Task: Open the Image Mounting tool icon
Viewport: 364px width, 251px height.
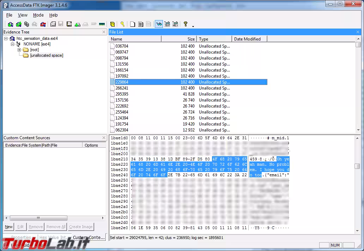Action: [26, 24]
